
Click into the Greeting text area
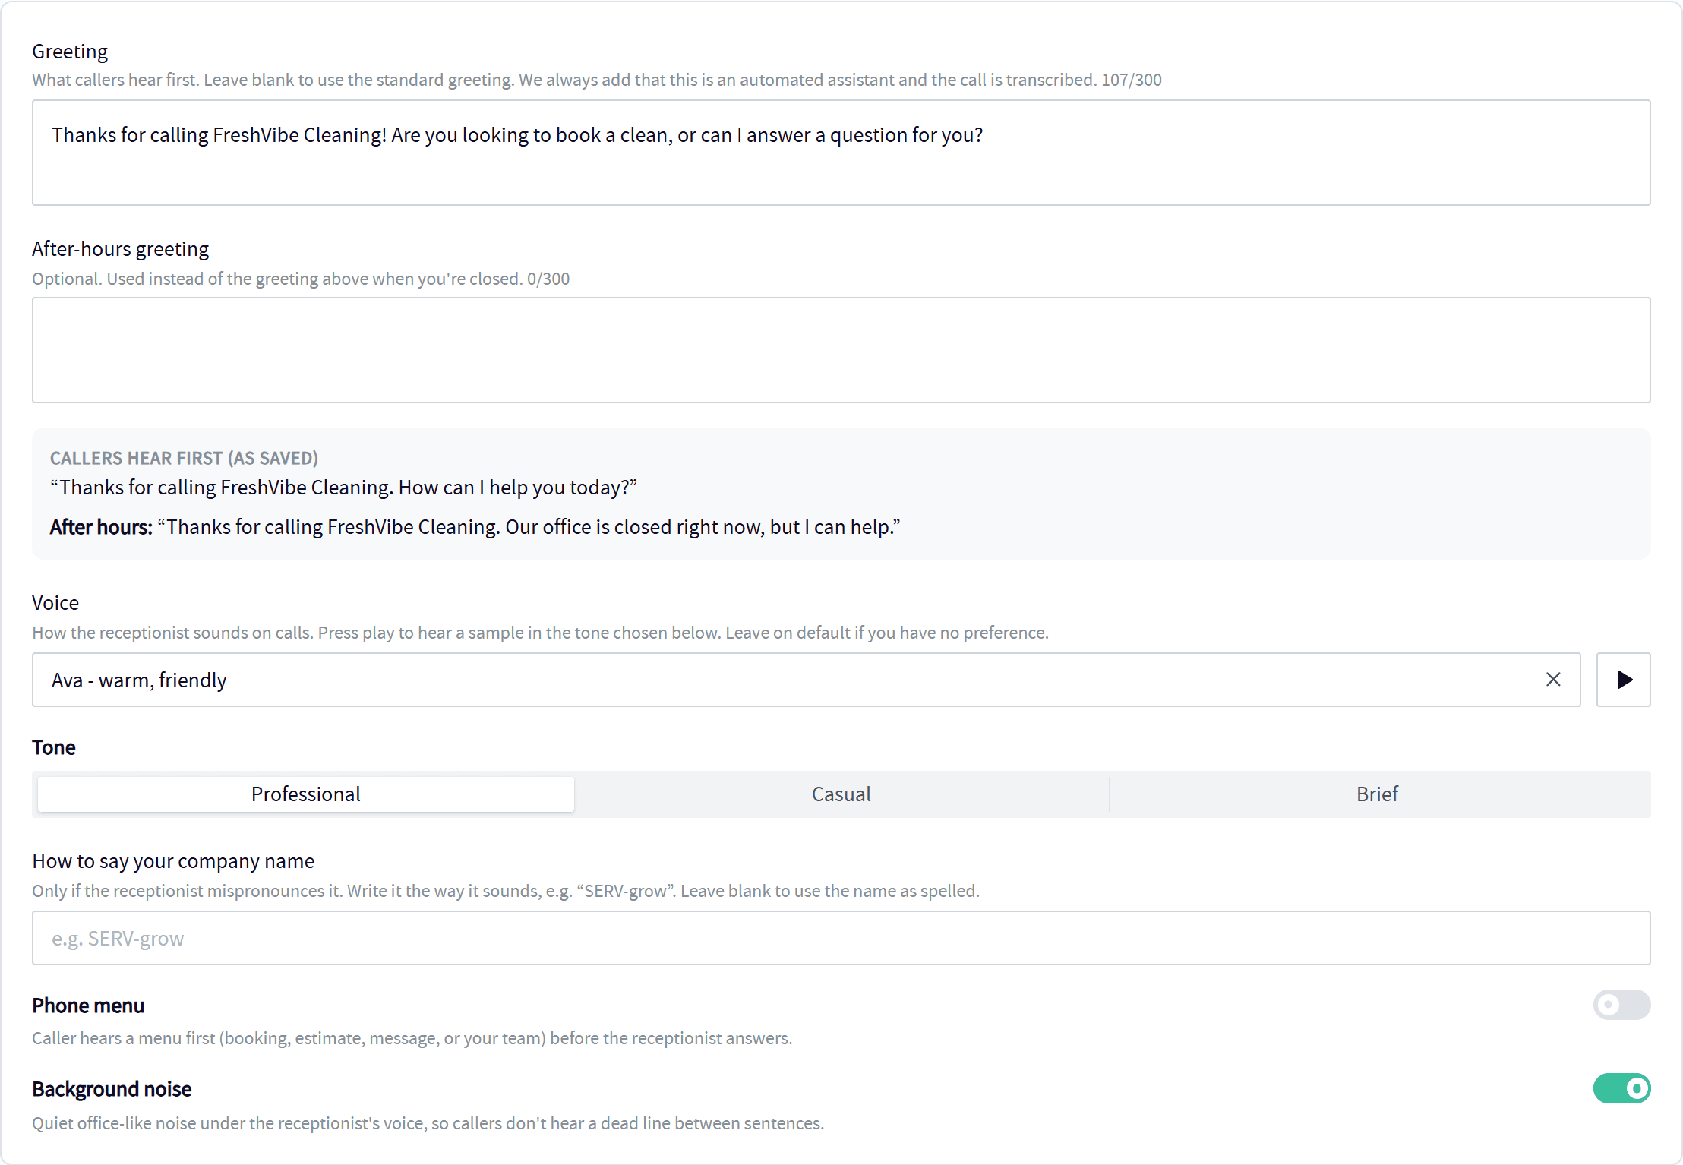pos(841,153)
